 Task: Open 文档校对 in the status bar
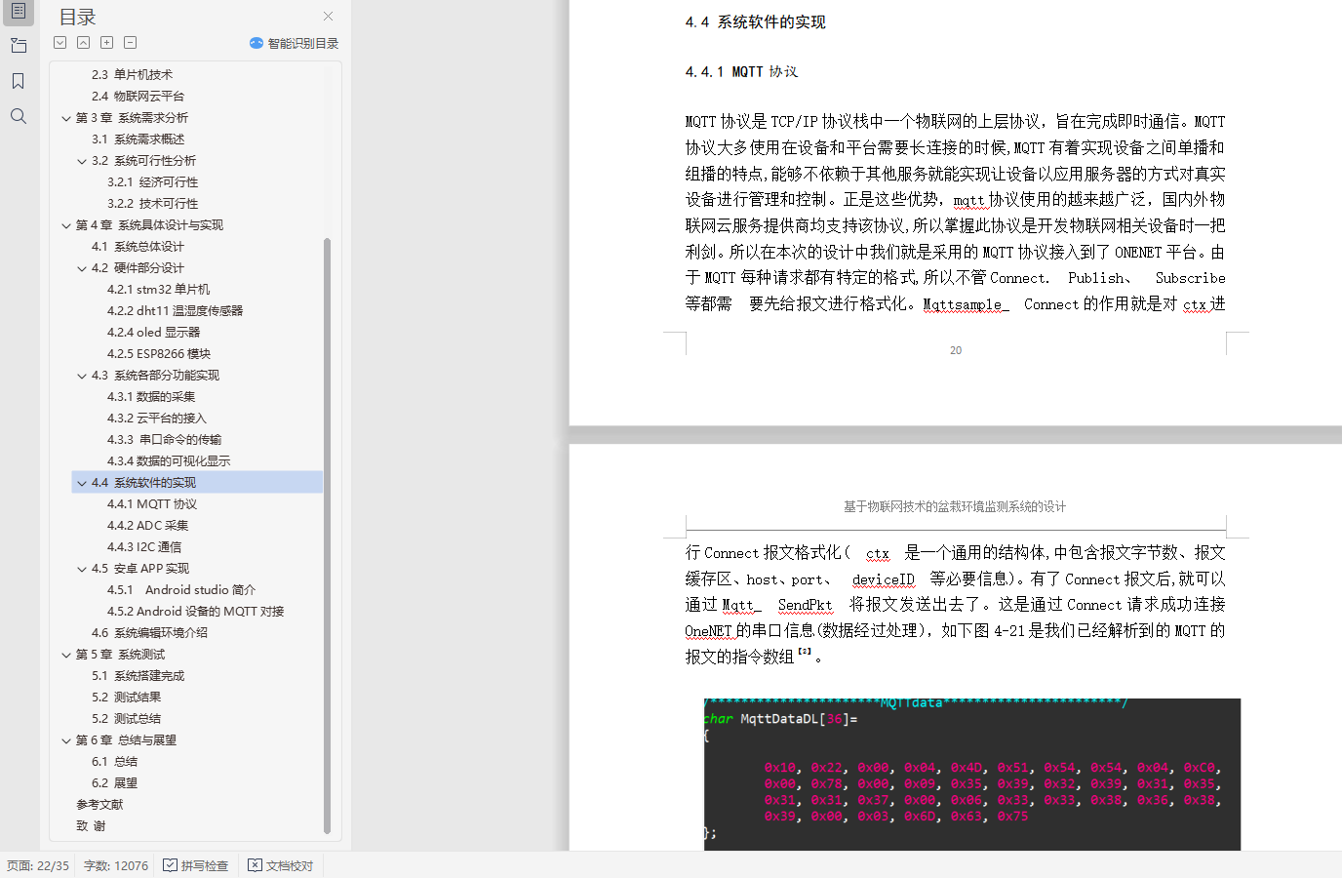pos(281,865)
